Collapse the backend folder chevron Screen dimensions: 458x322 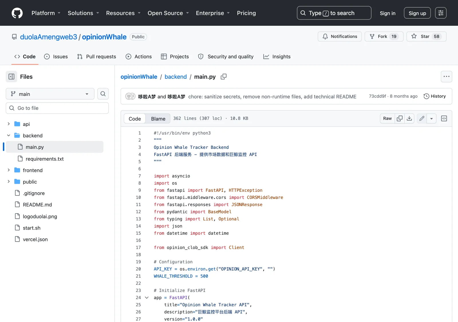[9, 135]
